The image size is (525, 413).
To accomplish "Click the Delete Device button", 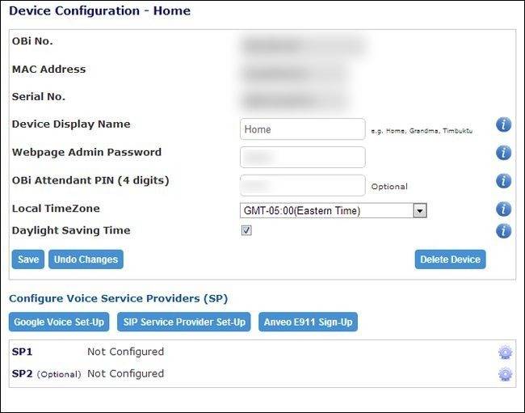I will 450,259.
